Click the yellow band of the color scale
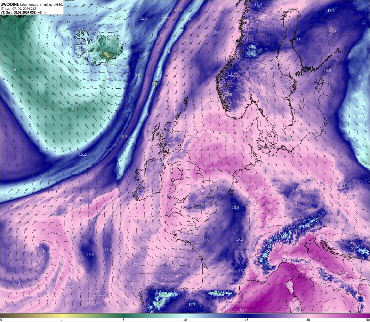This screenshot has height=322, width=370. pyautogui.click(x=62, y=315)
